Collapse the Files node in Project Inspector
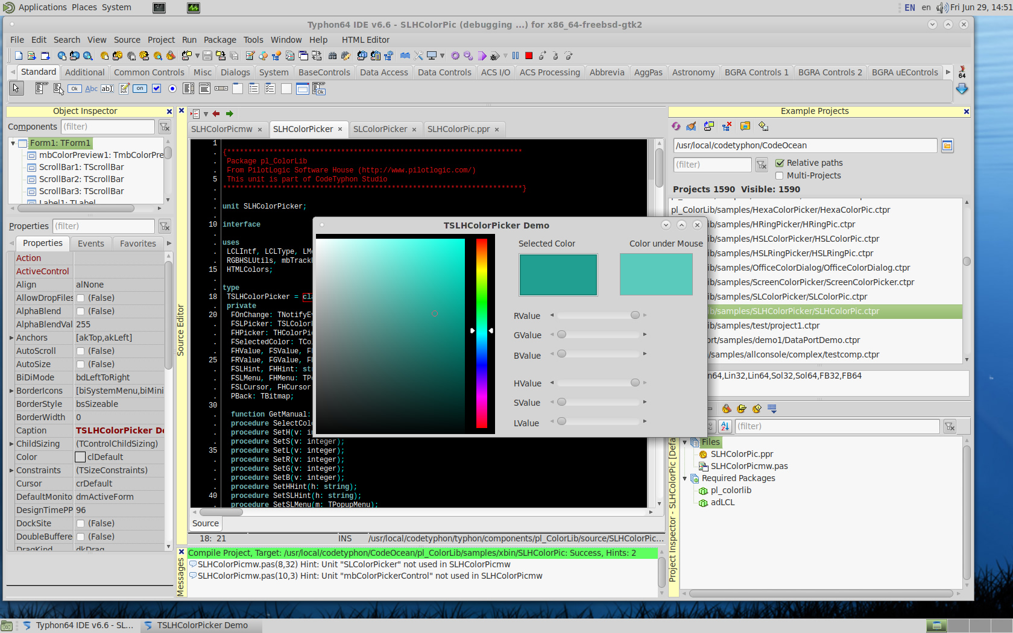1013x633 pixels. click(685, 442)
